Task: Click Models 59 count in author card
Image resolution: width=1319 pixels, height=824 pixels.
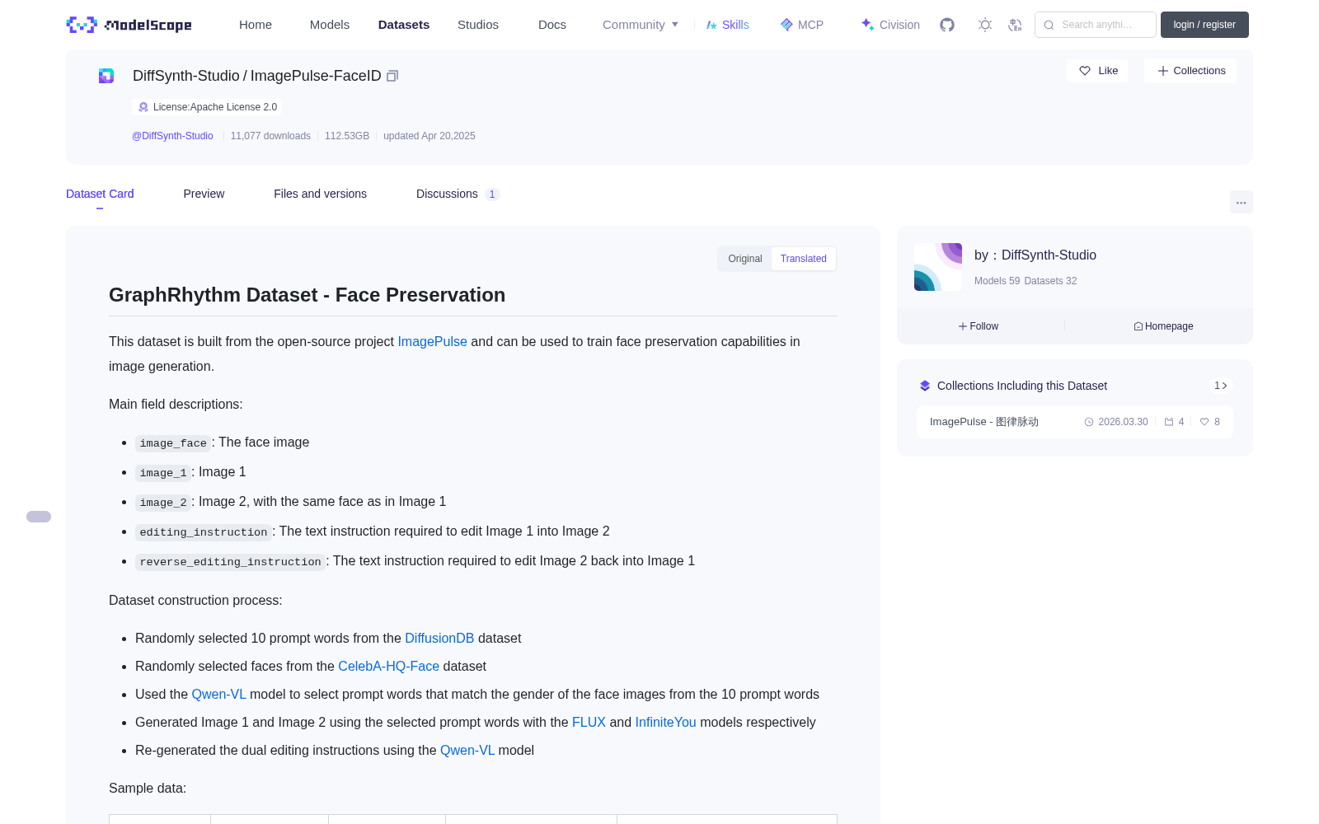Action: click(997, 281)
